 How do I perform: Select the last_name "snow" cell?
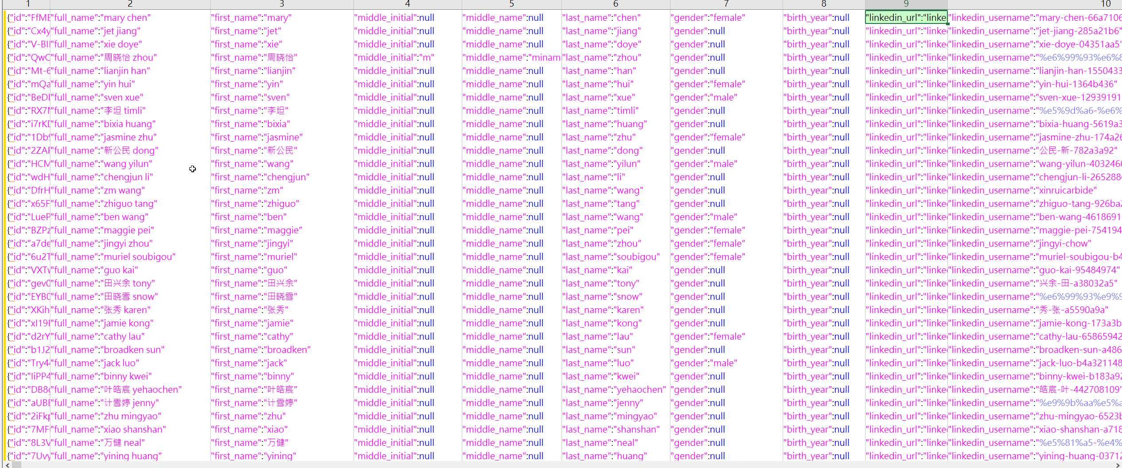(616, 297)
